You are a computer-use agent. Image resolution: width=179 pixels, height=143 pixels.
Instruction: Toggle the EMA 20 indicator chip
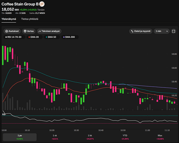coord(34,37)
